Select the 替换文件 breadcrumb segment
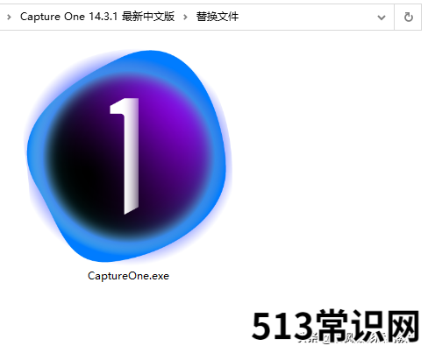The height and width of the screenshot is (353, 428). coord(218,17)
